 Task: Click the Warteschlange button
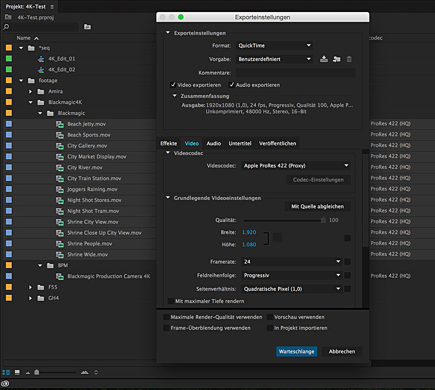pos(296,351)
